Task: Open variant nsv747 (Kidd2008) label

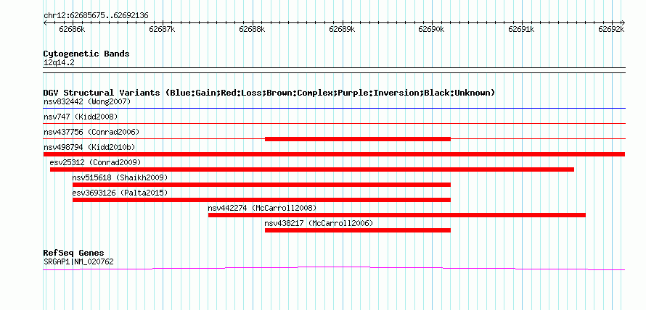Action: (81, 117)
